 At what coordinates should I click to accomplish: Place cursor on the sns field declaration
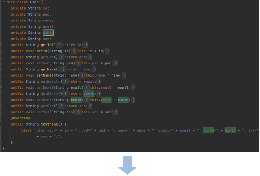coord(46,39)
